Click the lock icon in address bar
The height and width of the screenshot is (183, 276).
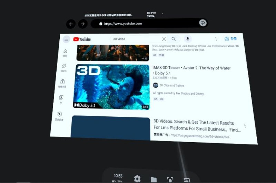coord(101,23)
